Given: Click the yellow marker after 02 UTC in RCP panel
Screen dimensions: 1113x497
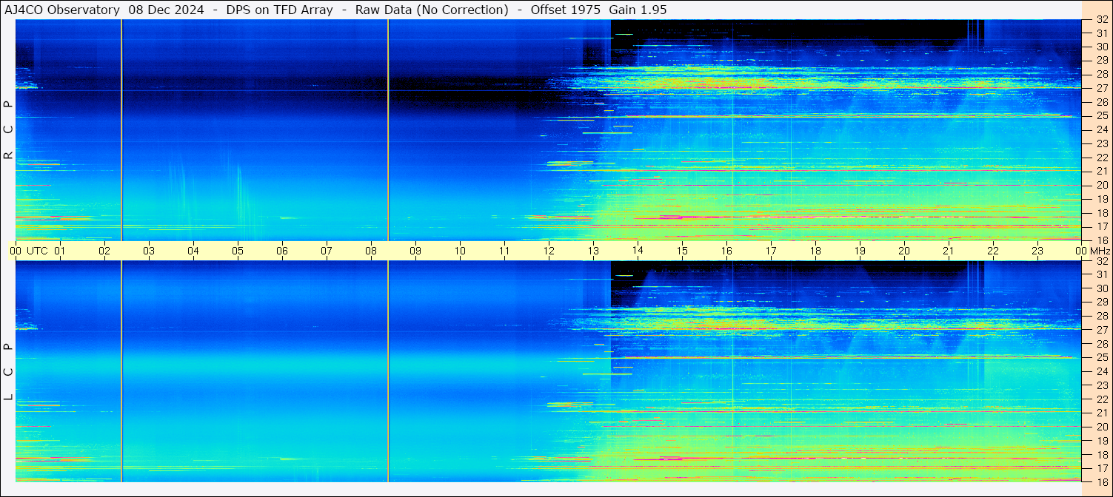Looking at the screenshot, I should [x=121, y=130].
